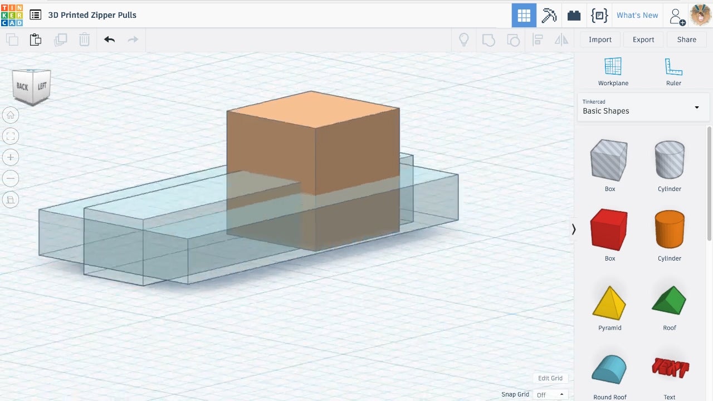Click the Export button

[x=643, y=40]
